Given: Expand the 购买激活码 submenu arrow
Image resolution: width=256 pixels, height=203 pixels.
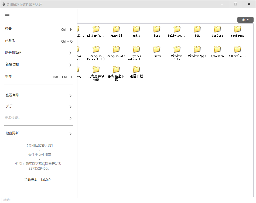Looking at the screenshot, I should pos(70,53).
